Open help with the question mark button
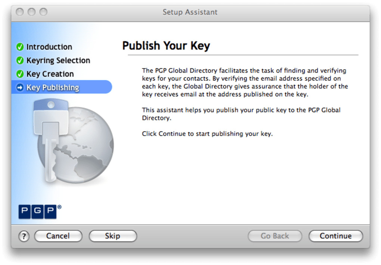Image resolution: width=381 pixels, height=265 pixels. coord(24,236)
